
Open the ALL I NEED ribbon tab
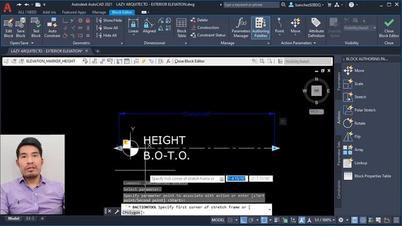[27, 12]
